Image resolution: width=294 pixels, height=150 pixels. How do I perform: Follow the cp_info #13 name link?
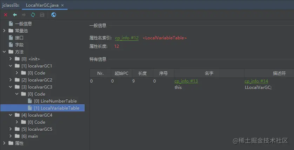[x=186, y=81]
